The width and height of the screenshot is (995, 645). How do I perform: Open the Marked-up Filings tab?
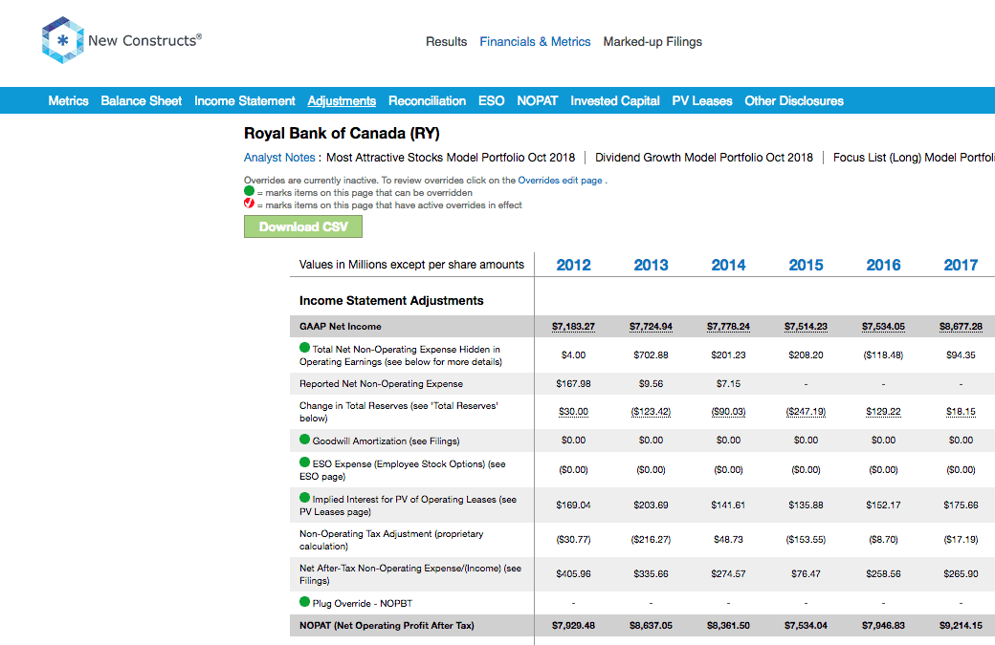click(x=652, y=42)
